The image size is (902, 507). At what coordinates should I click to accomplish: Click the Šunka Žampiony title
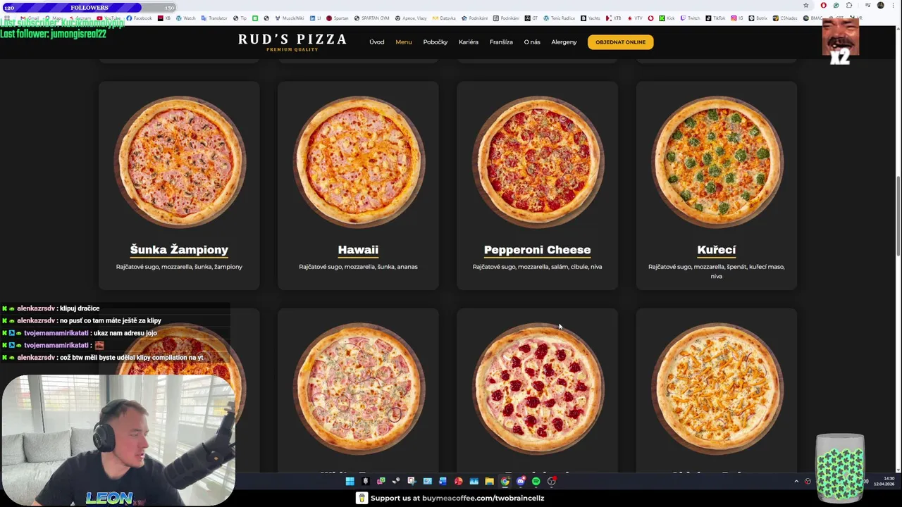pyautogui.click(x=179, y=250)
